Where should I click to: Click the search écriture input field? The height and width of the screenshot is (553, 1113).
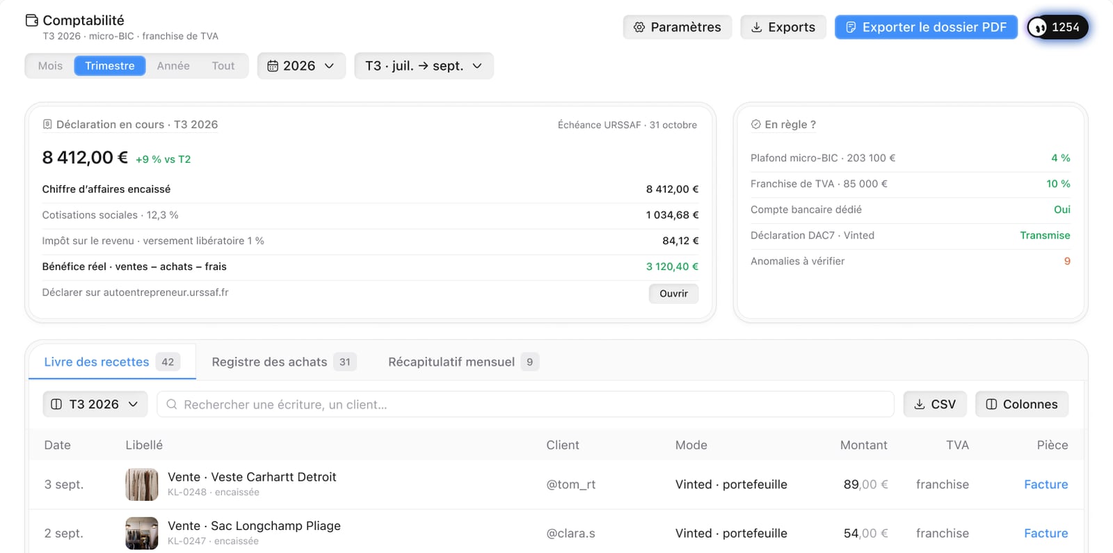pos(525,404)
